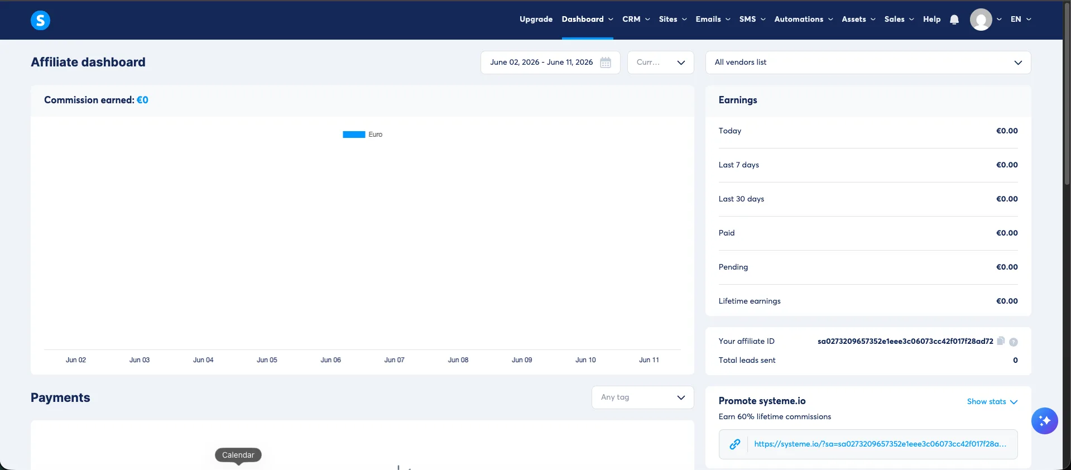The height and width of the screenshot is (470, 1071).
Task: Click the affiliate ID string
Action: (x=905, y=342)
